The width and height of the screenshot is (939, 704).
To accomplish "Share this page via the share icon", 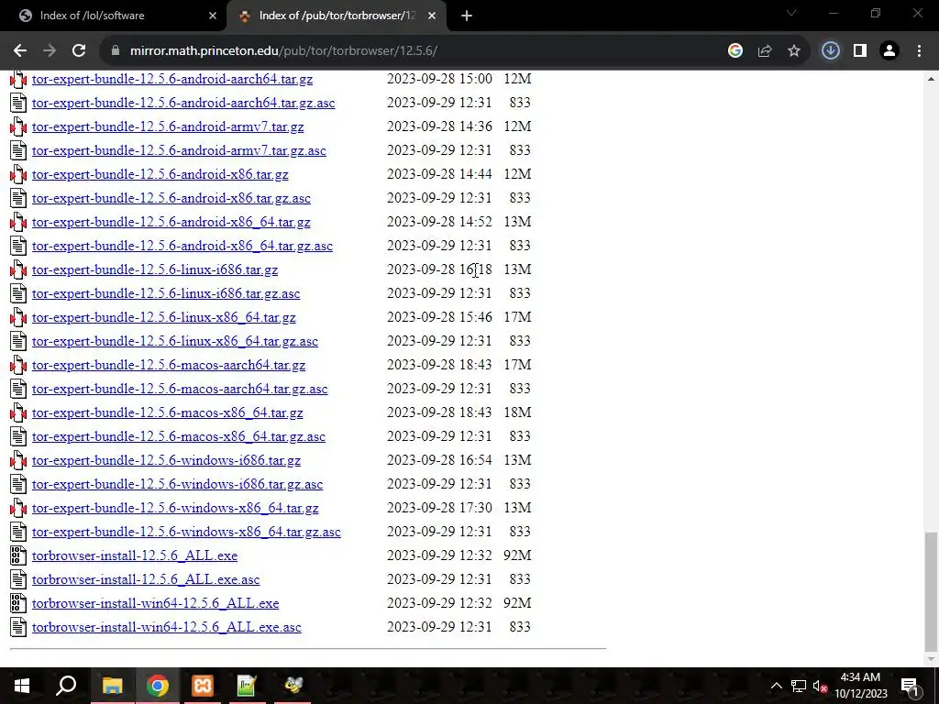I will [x=765, y=51].
